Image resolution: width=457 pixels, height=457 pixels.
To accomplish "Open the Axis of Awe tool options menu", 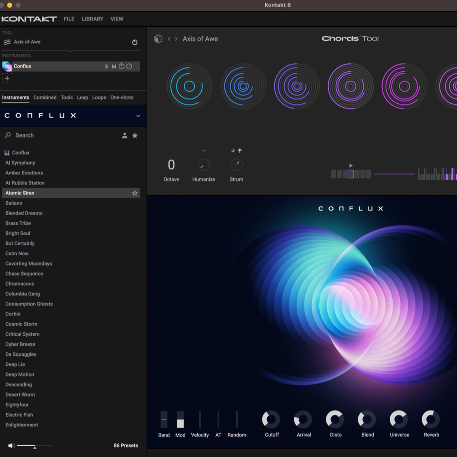I will [6, 42].
